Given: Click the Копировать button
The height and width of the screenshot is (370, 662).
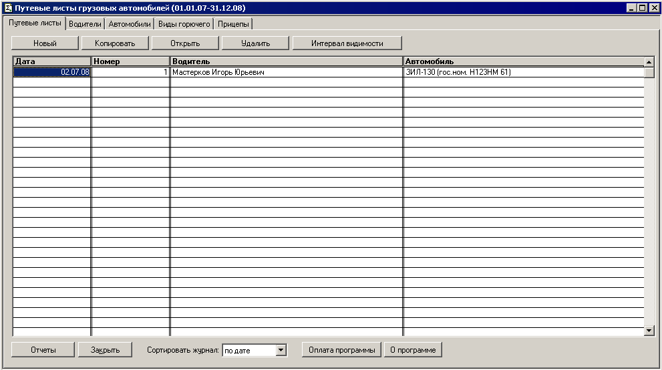Looking at the screenshot, I should point(115,43).
